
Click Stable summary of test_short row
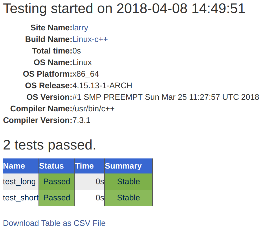click(x=129, y=198)
